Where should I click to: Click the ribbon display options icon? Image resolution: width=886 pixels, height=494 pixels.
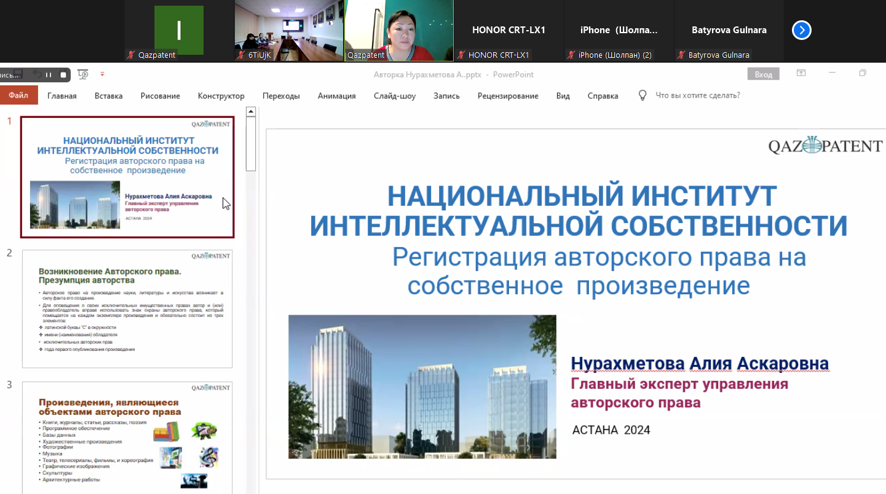(x=801, y=73)
